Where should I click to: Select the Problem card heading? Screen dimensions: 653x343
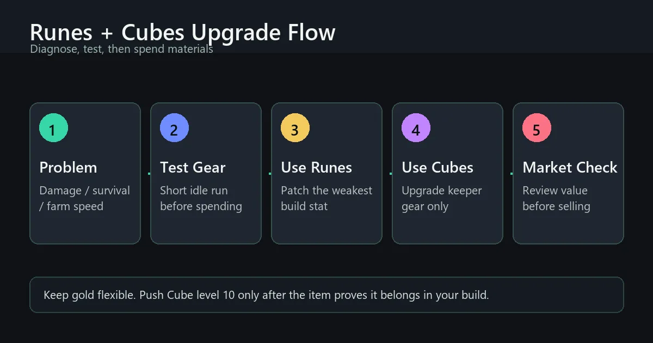[x=68, y=167]
